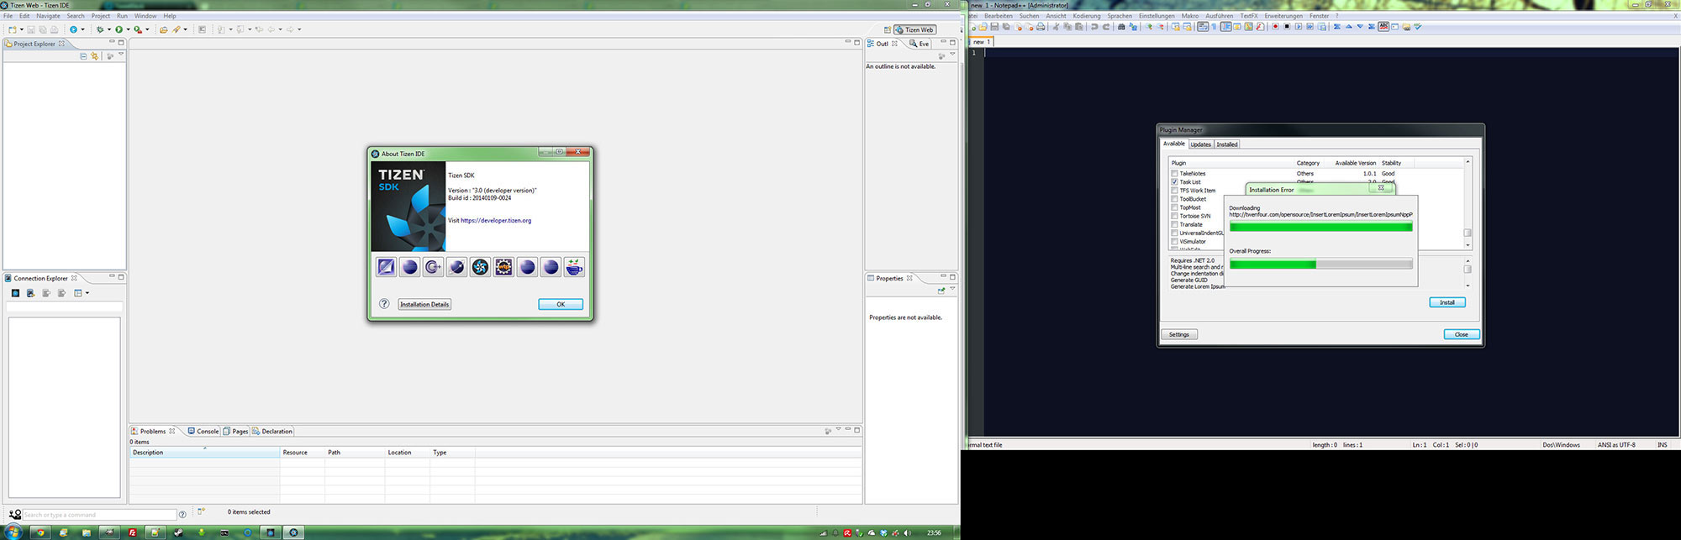Click the green Run toolbar icon

119,29
